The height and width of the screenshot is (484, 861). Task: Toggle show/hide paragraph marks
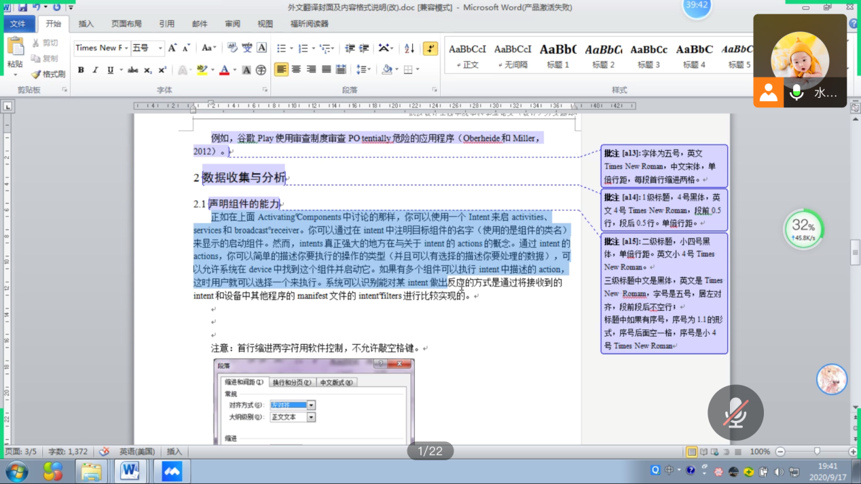tap(430, 48)
